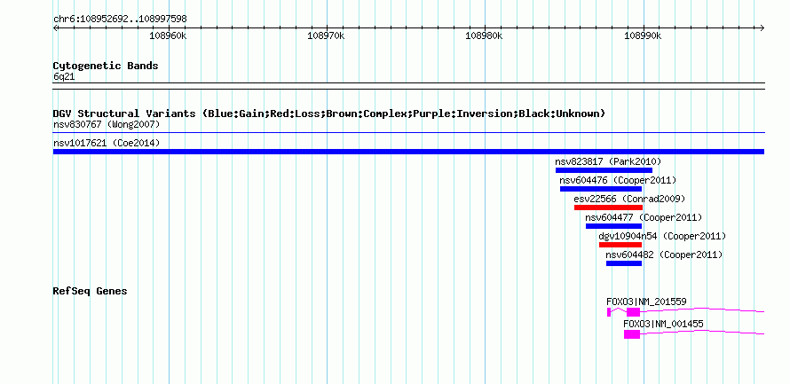Click the 108990k ruler position label
The width and height of the screenshot is (790, 384).
tap(643, 35)
